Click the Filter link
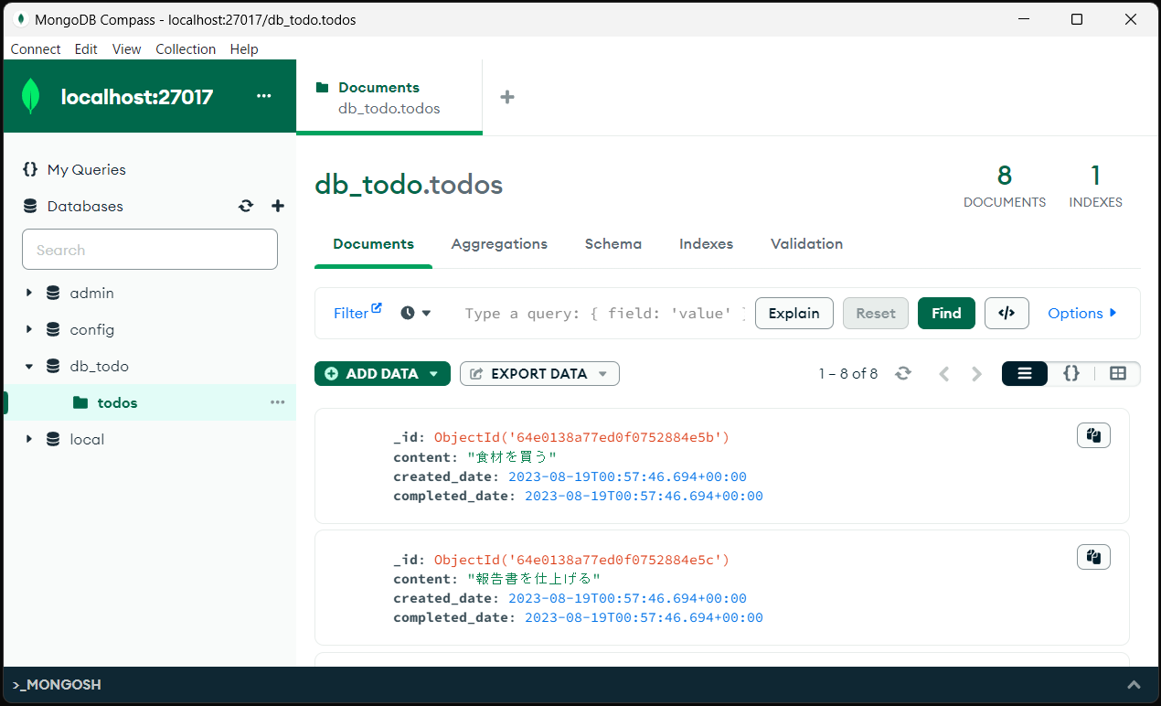The height and width of the screenshot is (706, 1161). 351,313
